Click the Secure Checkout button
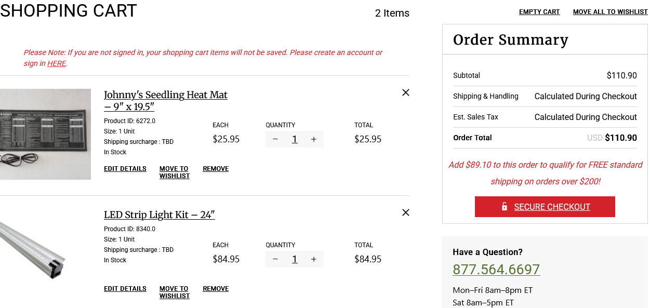The image size is (650, 308). coord(545,207)
